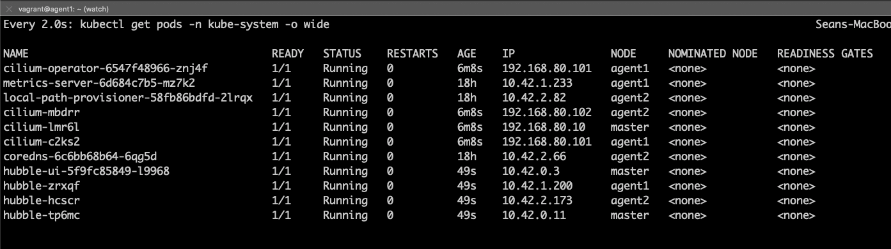
Task: Click the RESTARTS column header
Action: click(x=413, y=54)
